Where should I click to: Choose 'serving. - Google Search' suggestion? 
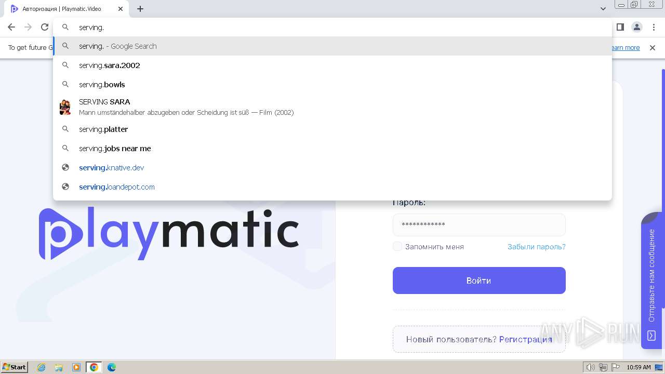click(x=332, y=46)
